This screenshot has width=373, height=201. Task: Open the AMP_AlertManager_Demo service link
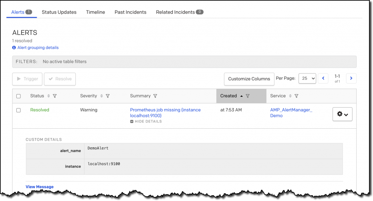[291, 113]
